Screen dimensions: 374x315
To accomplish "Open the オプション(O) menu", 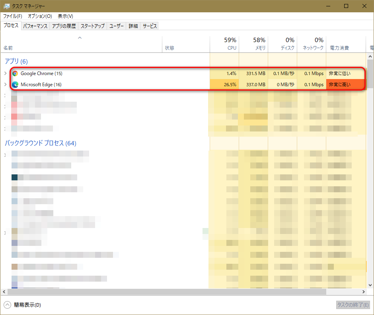I will click(40, 16).
